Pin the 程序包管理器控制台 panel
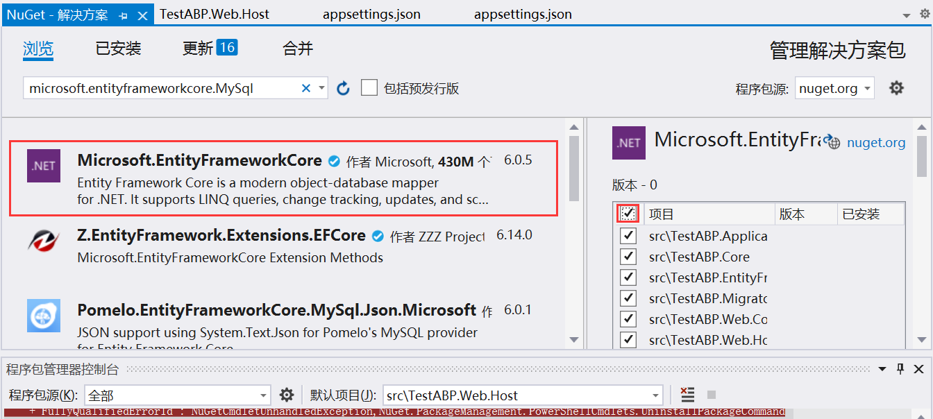This screenshot has height=419, width=933. coord(900,369)
